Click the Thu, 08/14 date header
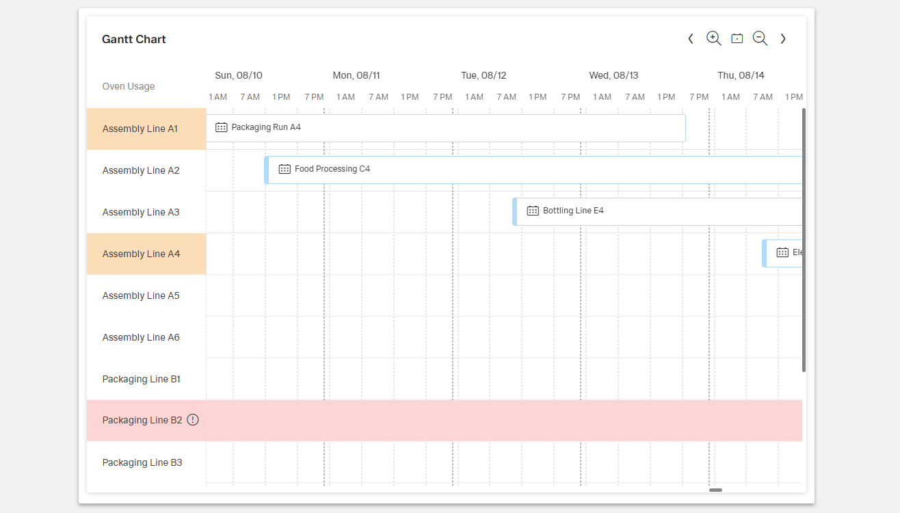900x513 pixels. click(x=741, y=75)
